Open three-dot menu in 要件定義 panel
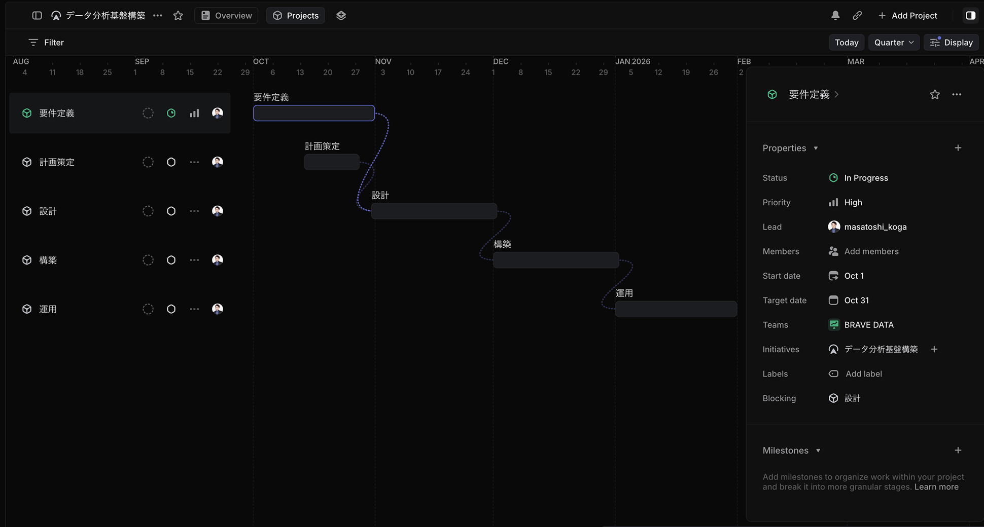This screenshot has width=984, height=527. [957, 95]
